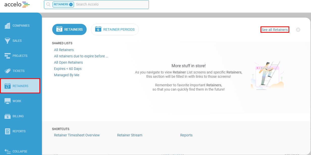Open the Retainer Stream shortcut

(x=130, y=135)
